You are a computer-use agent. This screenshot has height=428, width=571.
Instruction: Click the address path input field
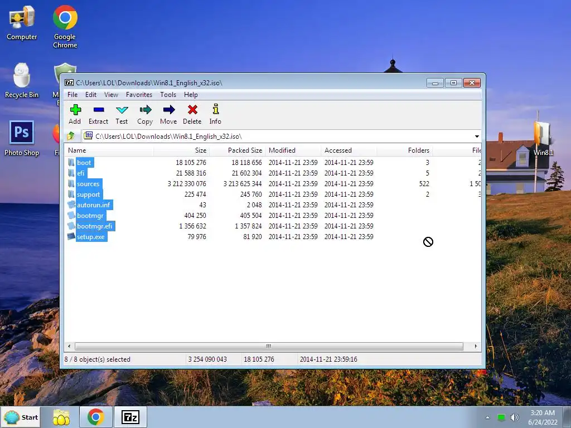[277, 137]
